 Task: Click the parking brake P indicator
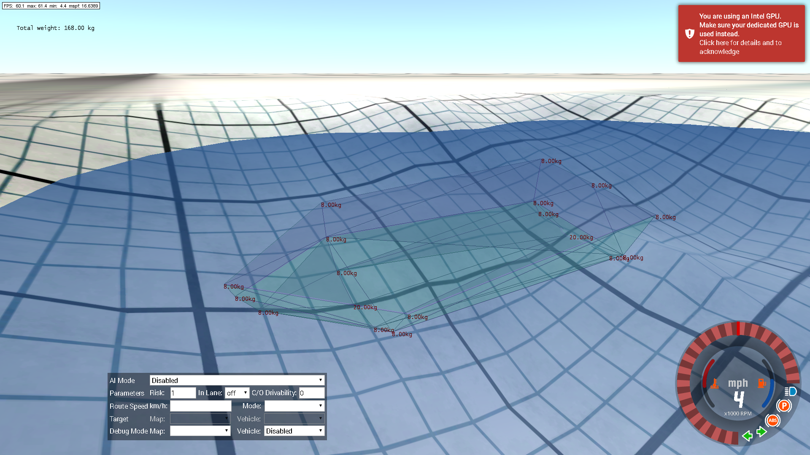click(784, 406)
